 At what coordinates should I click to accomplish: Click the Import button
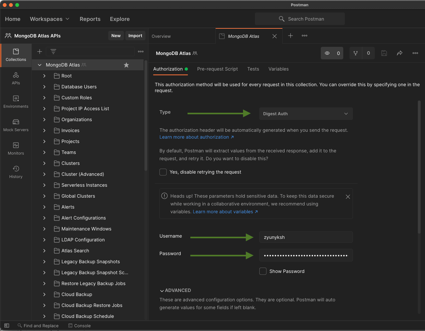(x=135, y=36)
